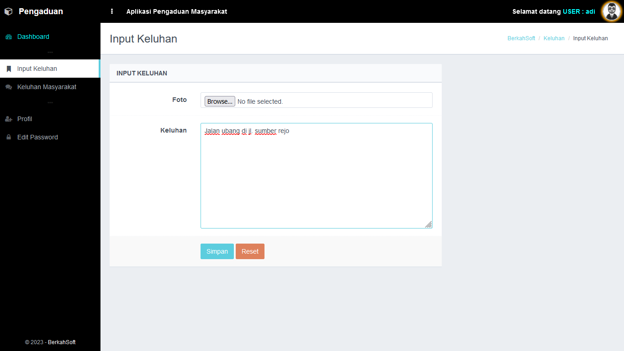Open the three-dot vertical menu icon
This screenshot has width=624, height=351.
(112, 11)
